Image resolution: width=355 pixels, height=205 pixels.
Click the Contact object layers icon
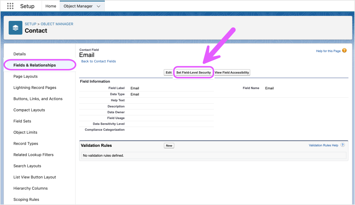click(x=16, y=27)
